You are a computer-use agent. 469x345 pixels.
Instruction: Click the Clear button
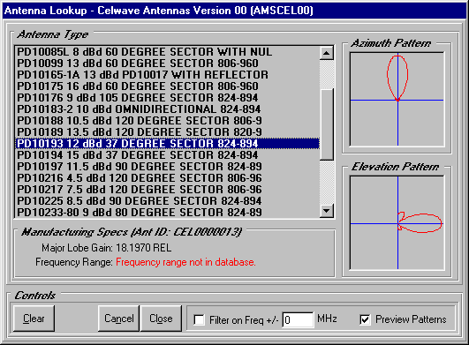pyautogui.click(x=34, y=319)
